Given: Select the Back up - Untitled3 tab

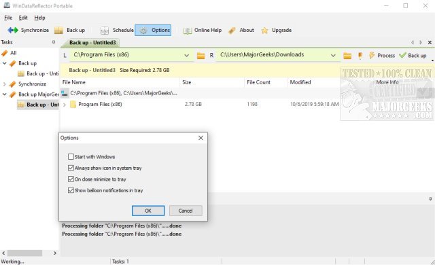Looking at the screenshot, I should (92, 43).
